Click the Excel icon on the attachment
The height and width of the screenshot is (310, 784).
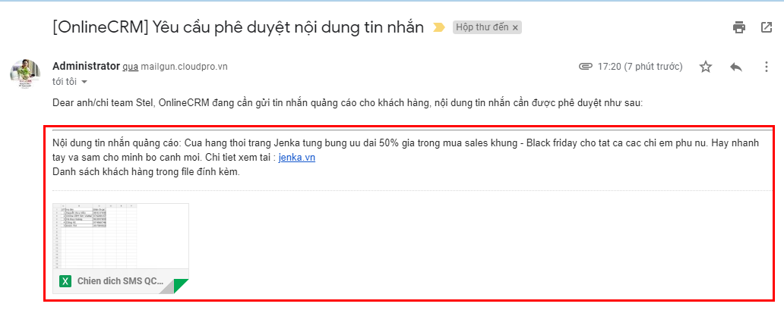65,281
